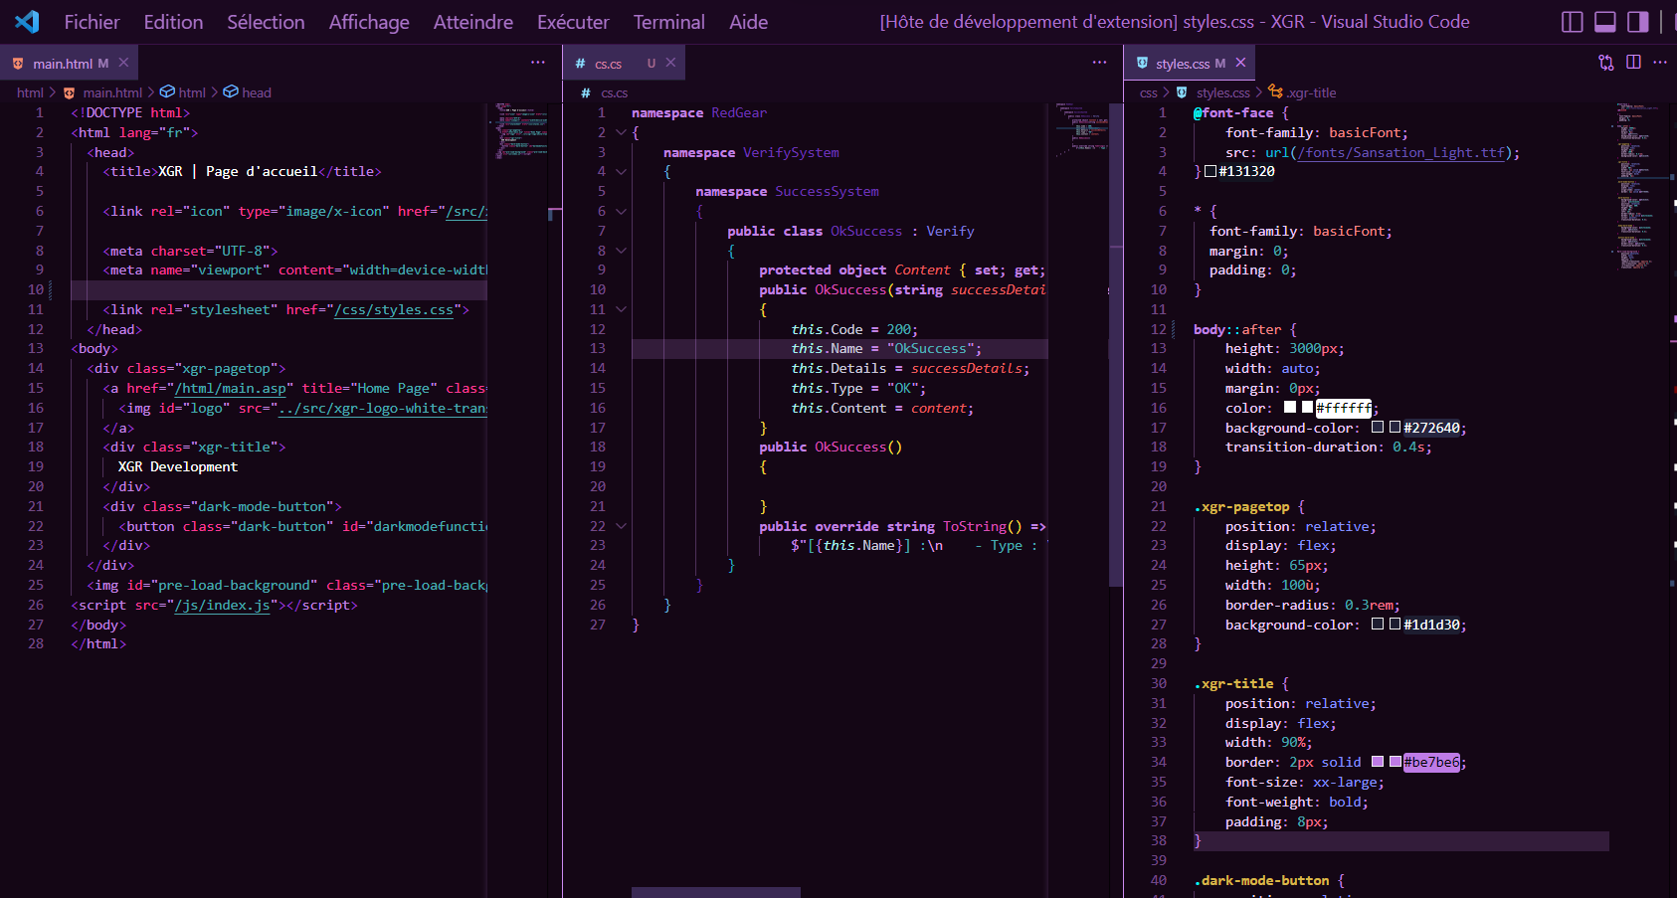Screen dimensions: 1677x898
Task: Follow the /js/index.js script link
Action: (x=222, y=605)
